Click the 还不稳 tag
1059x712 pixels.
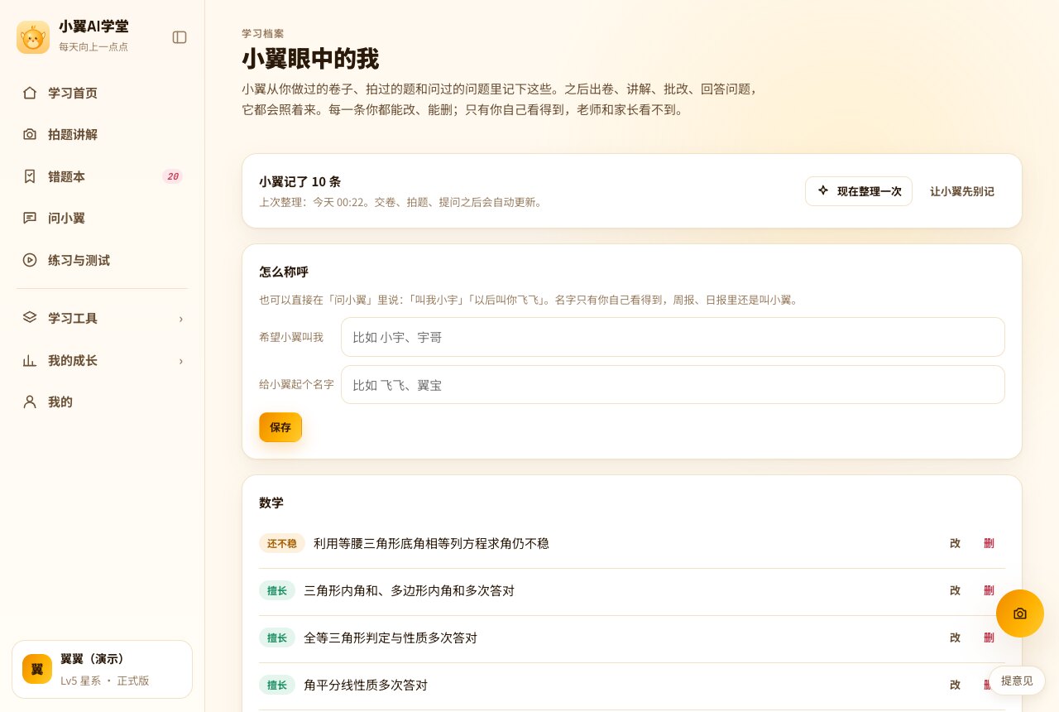(x=282, y=543)
